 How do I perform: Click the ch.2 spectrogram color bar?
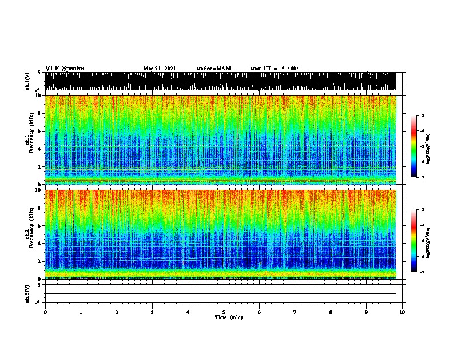414,241
